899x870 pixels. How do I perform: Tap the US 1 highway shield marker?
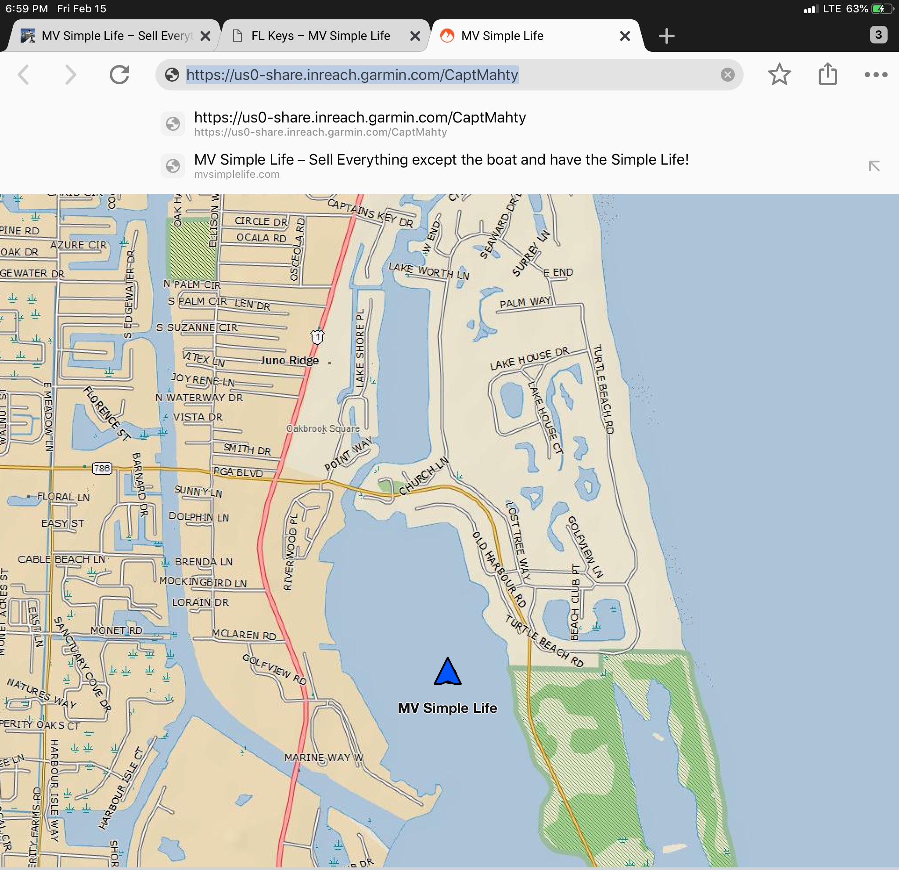(x=317, y=337)
